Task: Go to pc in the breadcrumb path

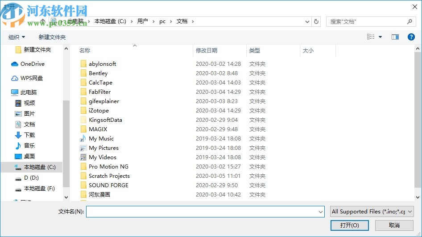Action: (162, 21)
